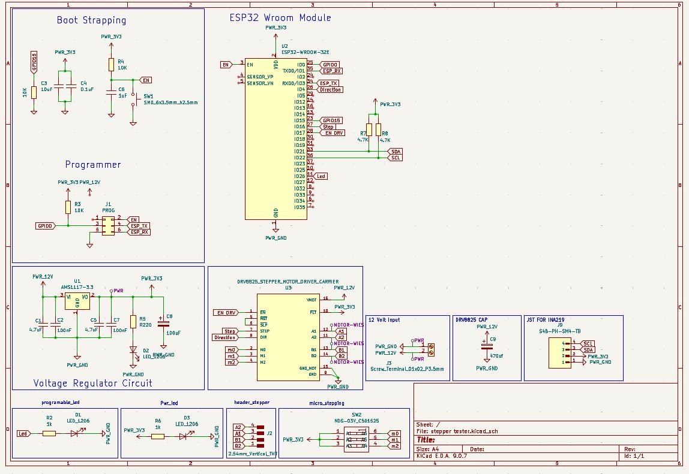Click 'Id: 1/1' in title block
Screen dimensions: 689x474
coord(634,455)
